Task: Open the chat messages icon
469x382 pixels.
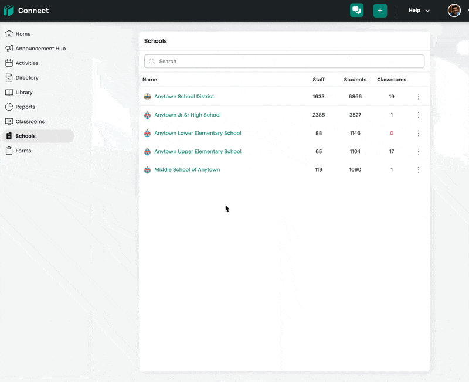Action: tap(356, 11)
